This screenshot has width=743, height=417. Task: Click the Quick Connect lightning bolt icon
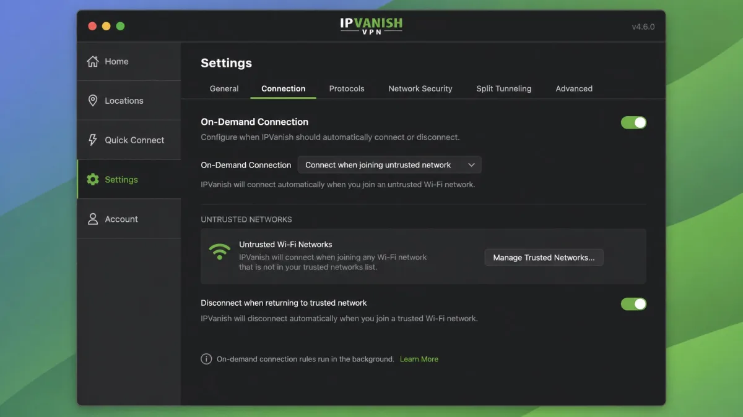coord(93,140)
